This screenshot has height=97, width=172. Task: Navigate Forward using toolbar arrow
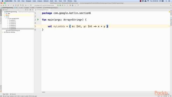click(28, 5)
